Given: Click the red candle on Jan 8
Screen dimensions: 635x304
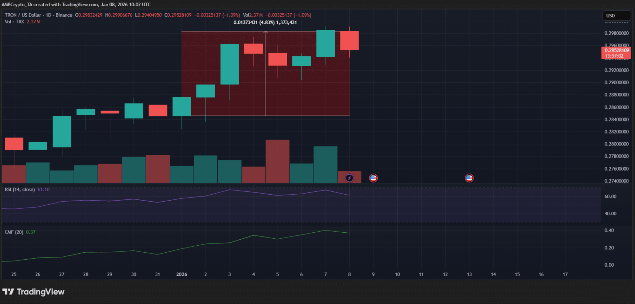Looking at the screenshot, I should tap(349, 41).
